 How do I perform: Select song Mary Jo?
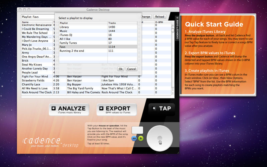[27, 45]
